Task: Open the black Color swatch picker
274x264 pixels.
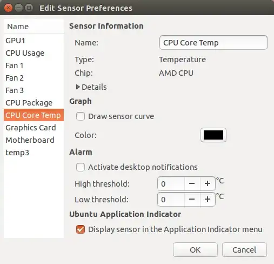Action: pos(213,135)
